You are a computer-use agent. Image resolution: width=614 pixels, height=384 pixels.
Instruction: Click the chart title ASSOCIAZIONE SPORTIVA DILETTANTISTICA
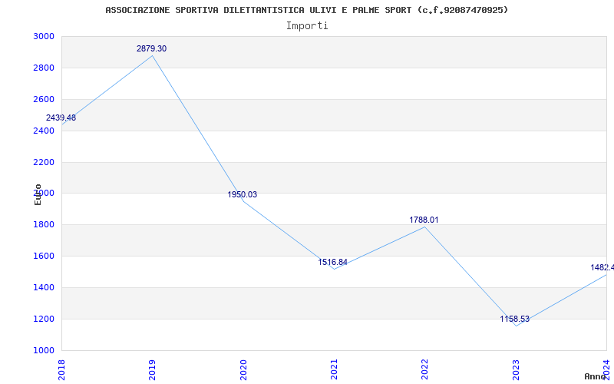coord(306,10)
